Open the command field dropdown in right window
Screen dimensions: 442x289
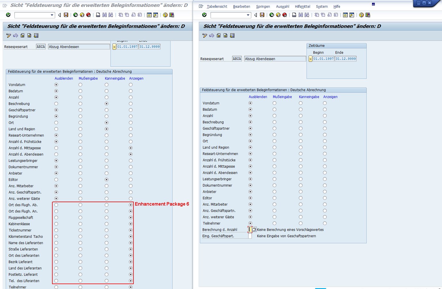pos(248,15)
